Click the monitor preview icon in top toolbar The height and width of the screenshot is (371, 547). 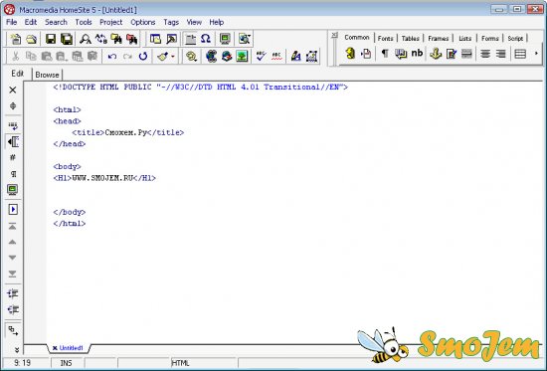coord(225,39)
